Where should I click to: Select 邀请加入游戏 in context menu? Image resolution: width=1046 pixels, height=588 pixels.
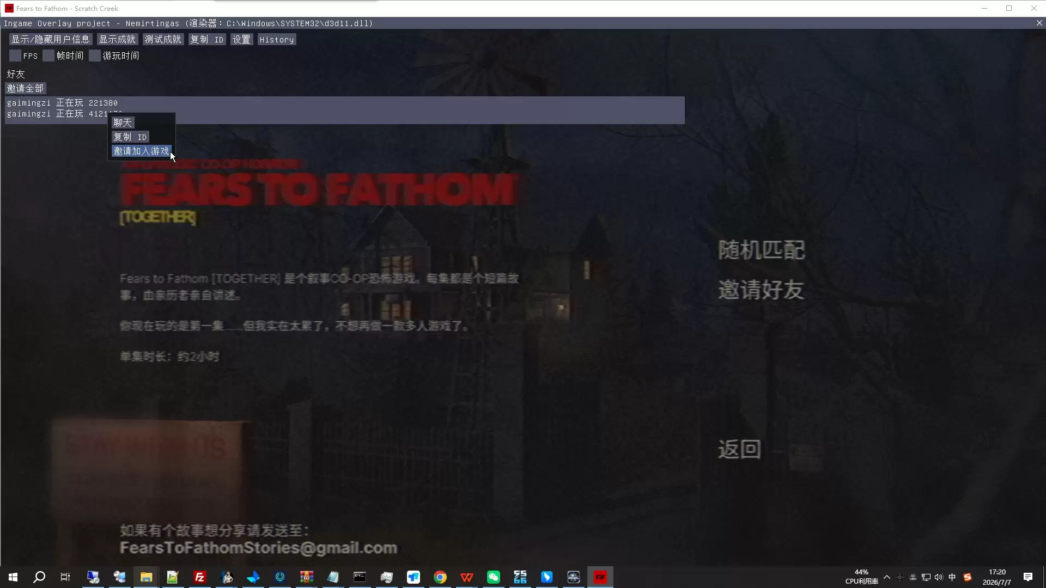click(142, 151)
